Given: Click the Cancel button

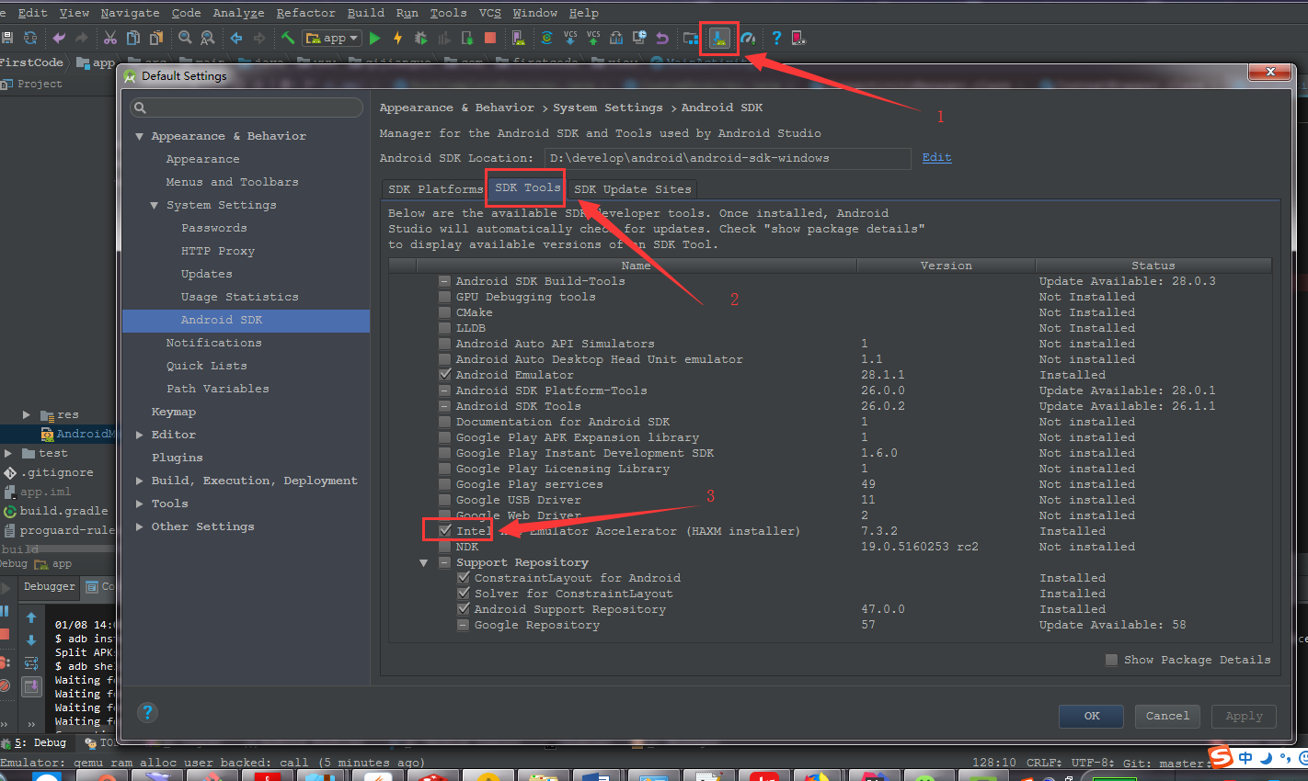Looking at the screenshot, I should pos(1167,716).
